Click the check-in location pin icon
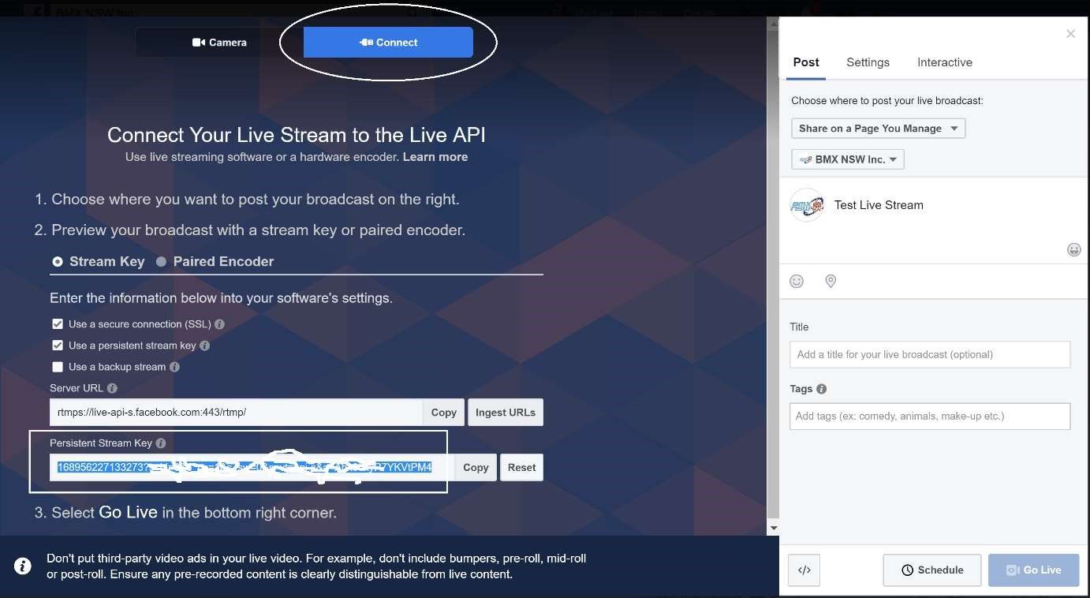This screenshot has height=598, width=1090. [x=831, y=282]
